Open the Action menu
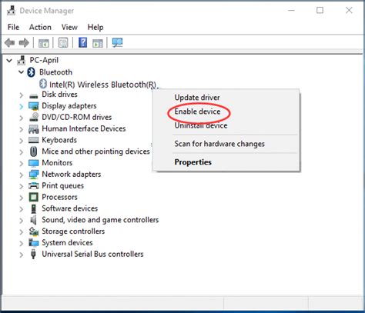 [40, 27]
